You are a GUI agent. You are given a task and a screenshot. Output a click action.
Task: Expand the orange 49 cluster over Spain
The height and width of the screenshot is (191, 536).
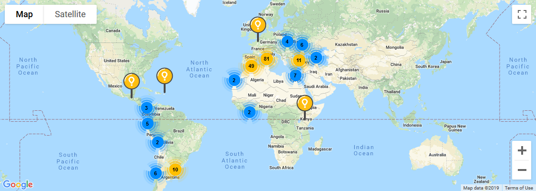pyautogui.click(x=251, y=66)
